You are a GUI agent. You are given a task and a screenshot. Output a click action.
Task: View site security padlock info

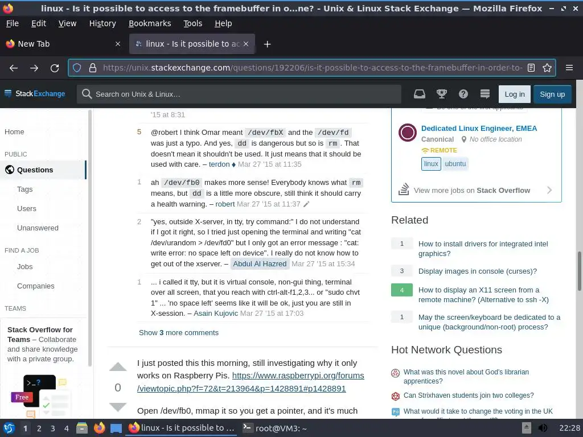[93, 68]
